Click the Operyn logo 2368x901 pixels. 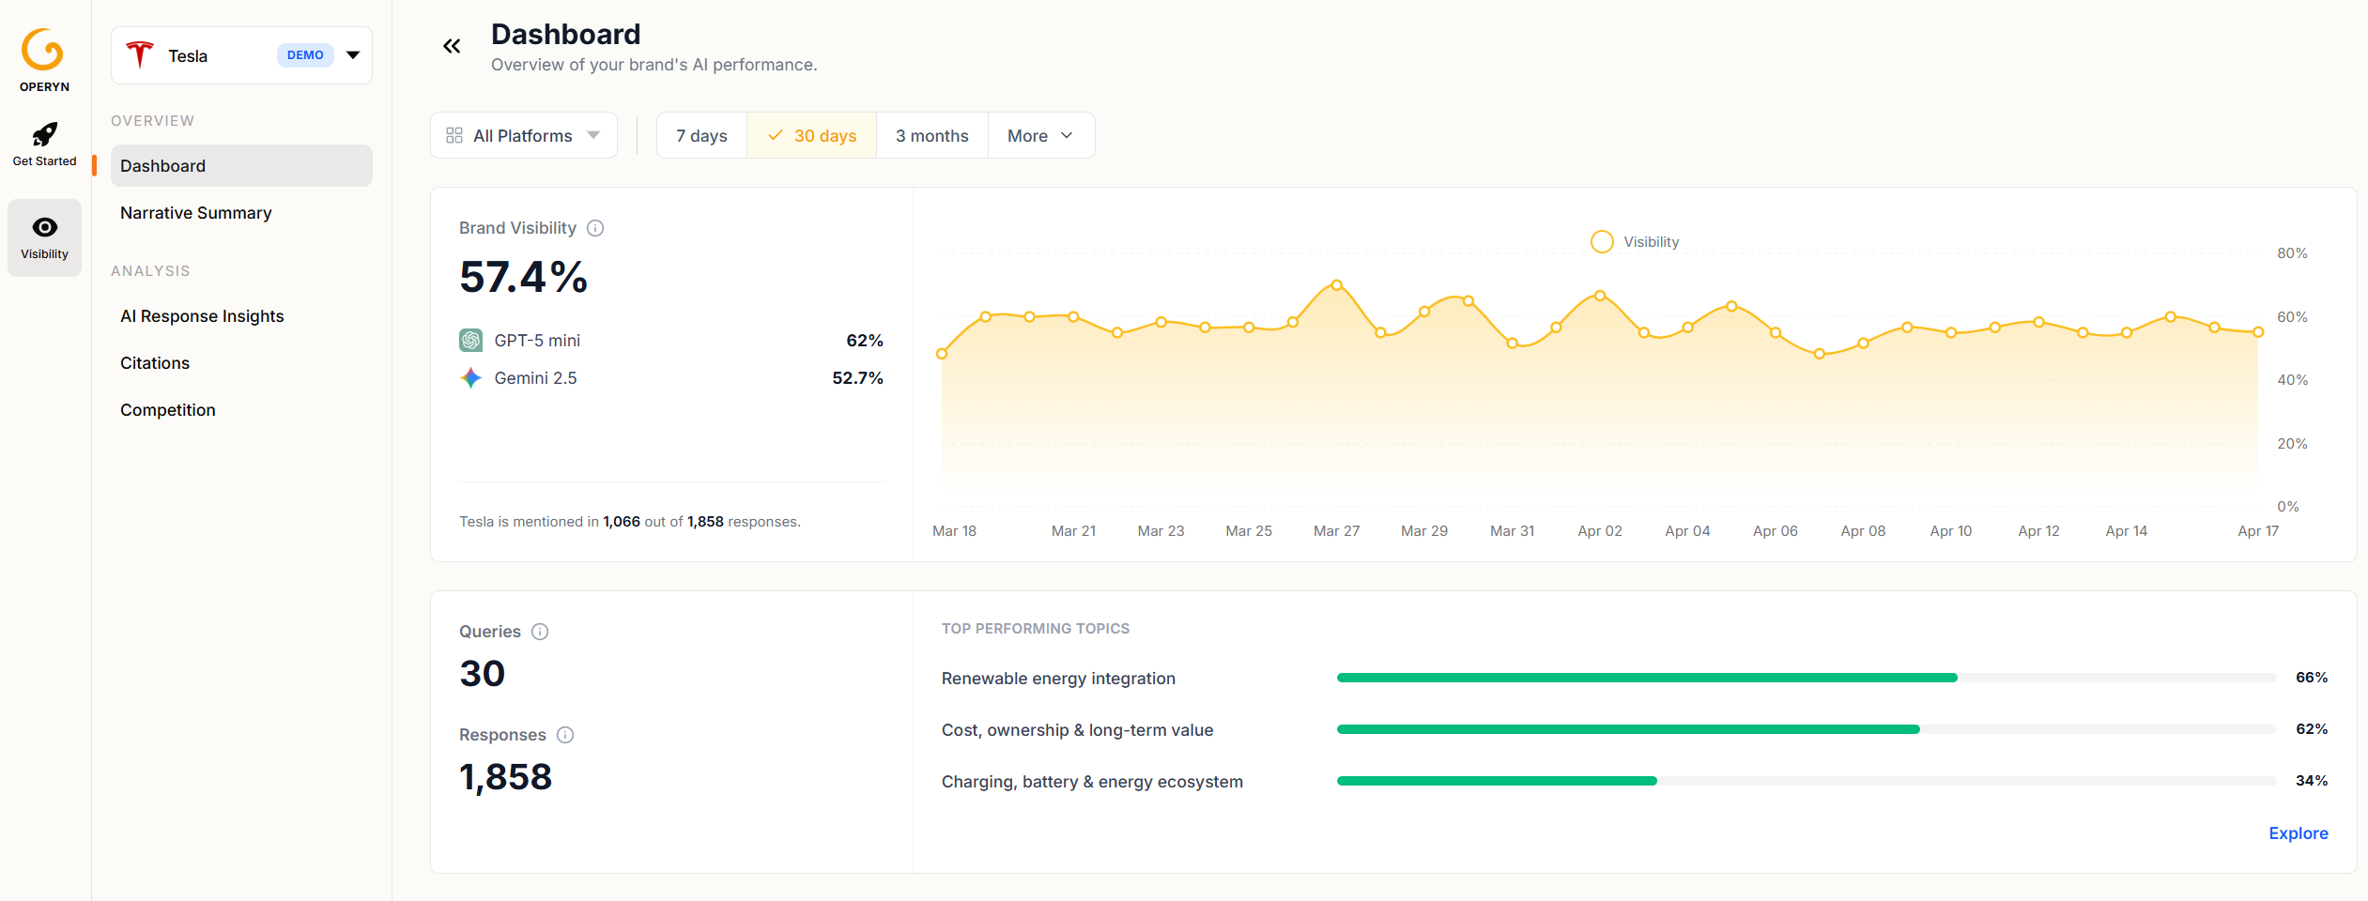coord(44,51)
